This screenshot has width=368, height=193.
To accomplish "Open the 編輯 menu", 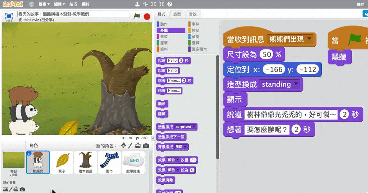I will tap(60, 4).
